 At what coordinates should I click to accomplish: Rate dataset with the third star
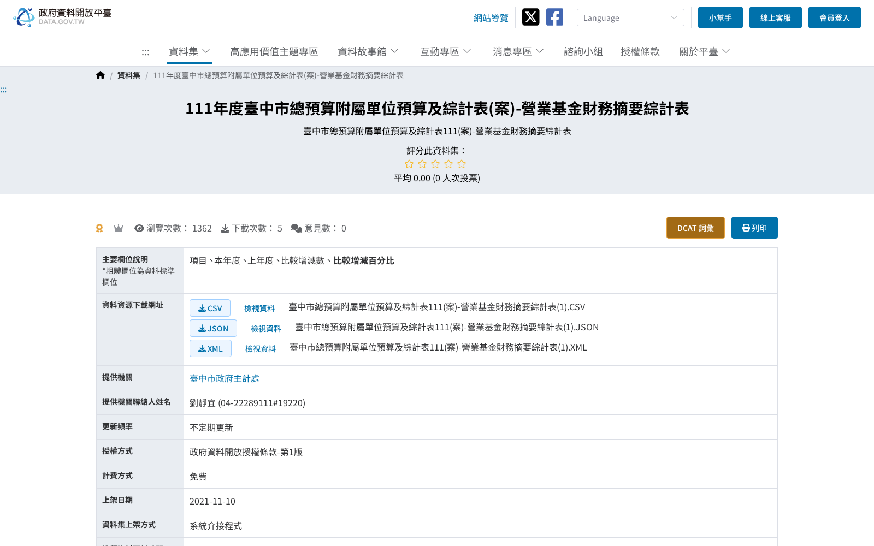(x=435, y=164)
